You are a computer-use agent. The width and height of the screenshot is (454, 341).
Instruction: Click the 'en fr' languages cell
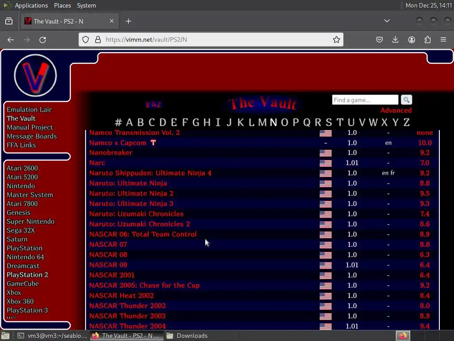pos(388,173)
